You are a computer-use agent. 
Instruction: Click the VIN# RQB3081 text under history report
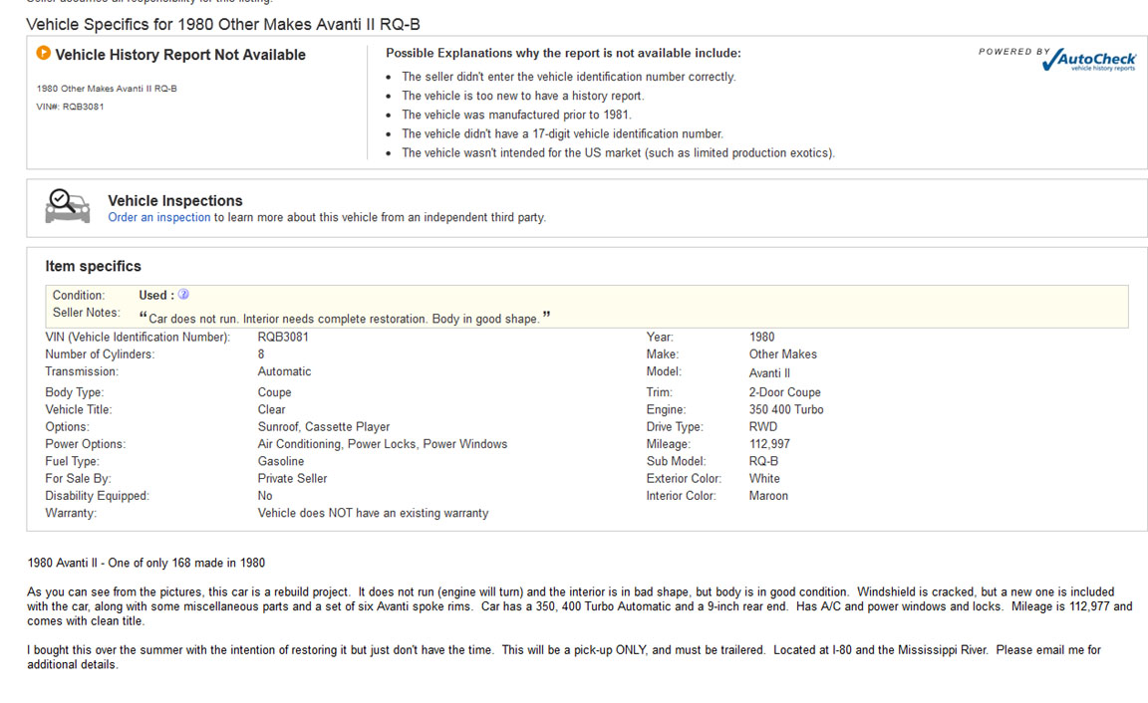70,107
